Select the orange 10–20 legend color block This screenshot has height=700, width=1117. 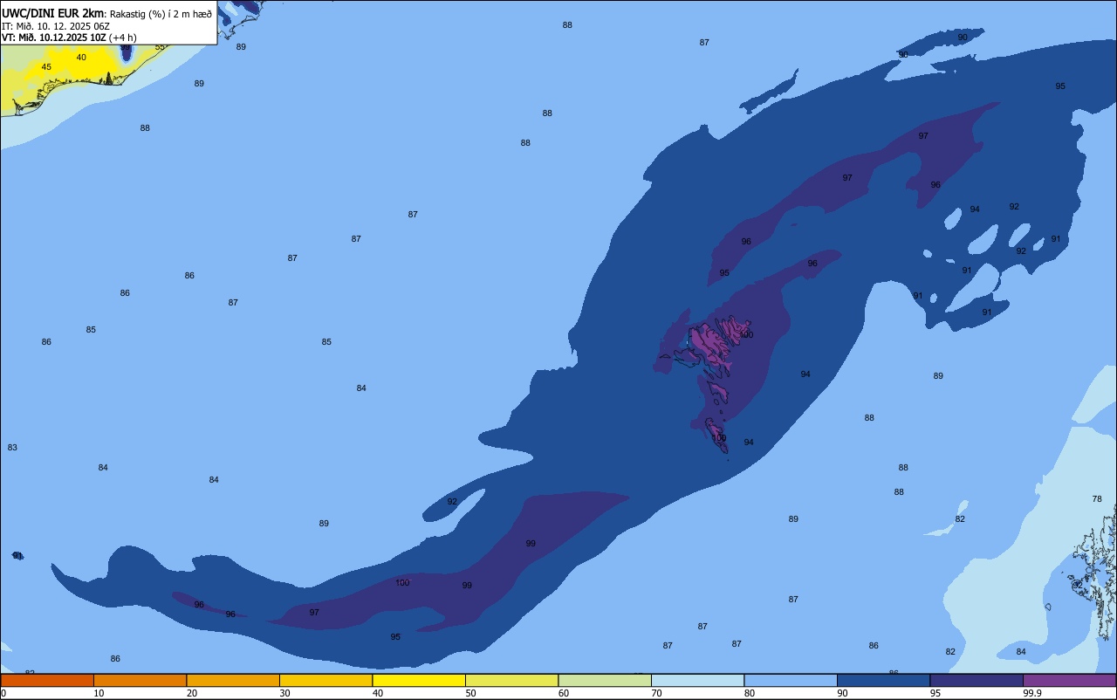140,680
